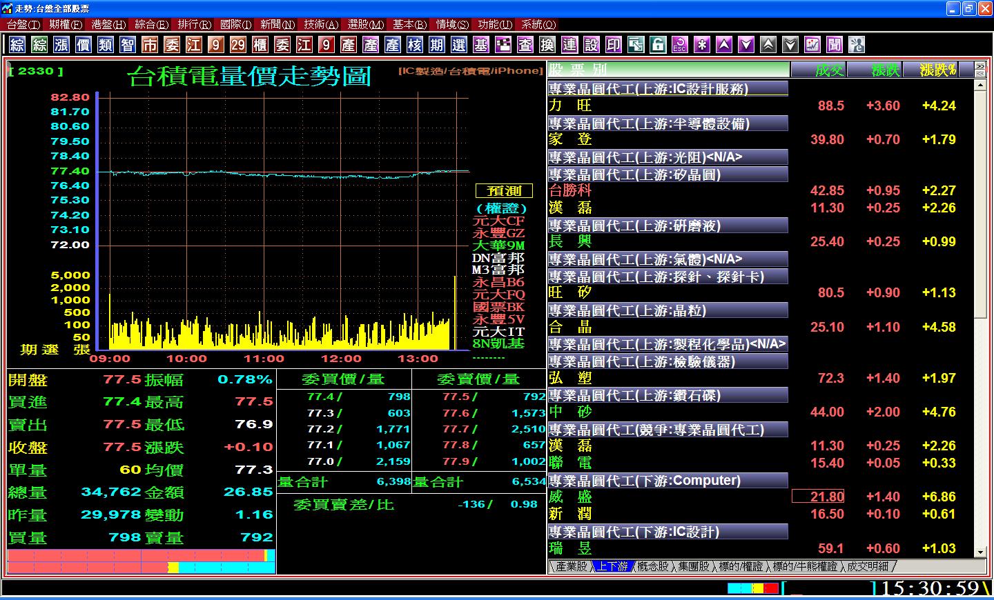Screen dimensions: 994x600
Task: Select the 威盛 stock row
Action: pyautogui.click(x=761, y=497)
